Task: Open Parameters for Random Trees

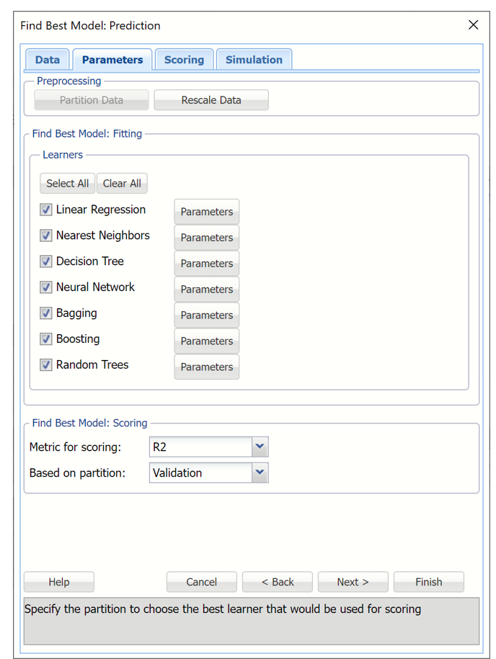Action: [206, 367]
